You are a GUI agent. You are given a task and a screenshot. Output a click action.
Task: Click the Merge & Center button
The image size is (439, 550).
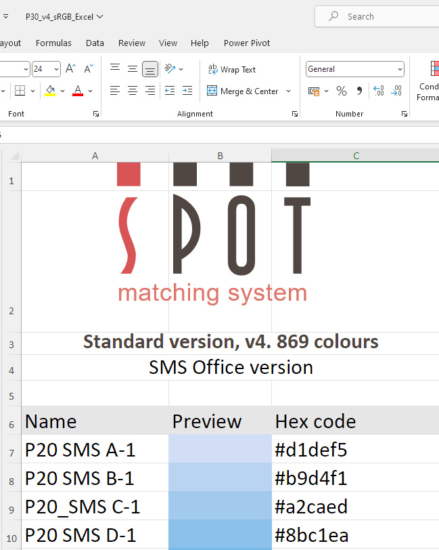click(242, 91)
